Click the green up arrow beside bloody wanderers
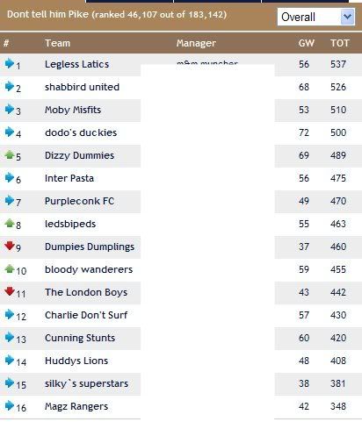362x429 pixels. 10,268
